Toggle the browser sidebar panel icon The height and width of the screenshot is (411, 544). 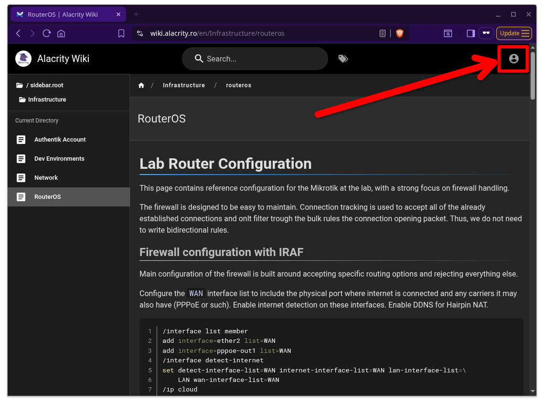(x=470, y=33)
